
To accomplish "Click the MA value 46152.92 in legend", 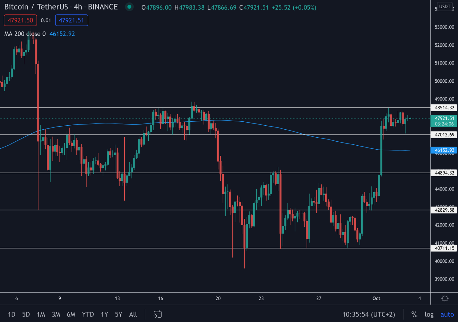I will click(62, 34).
